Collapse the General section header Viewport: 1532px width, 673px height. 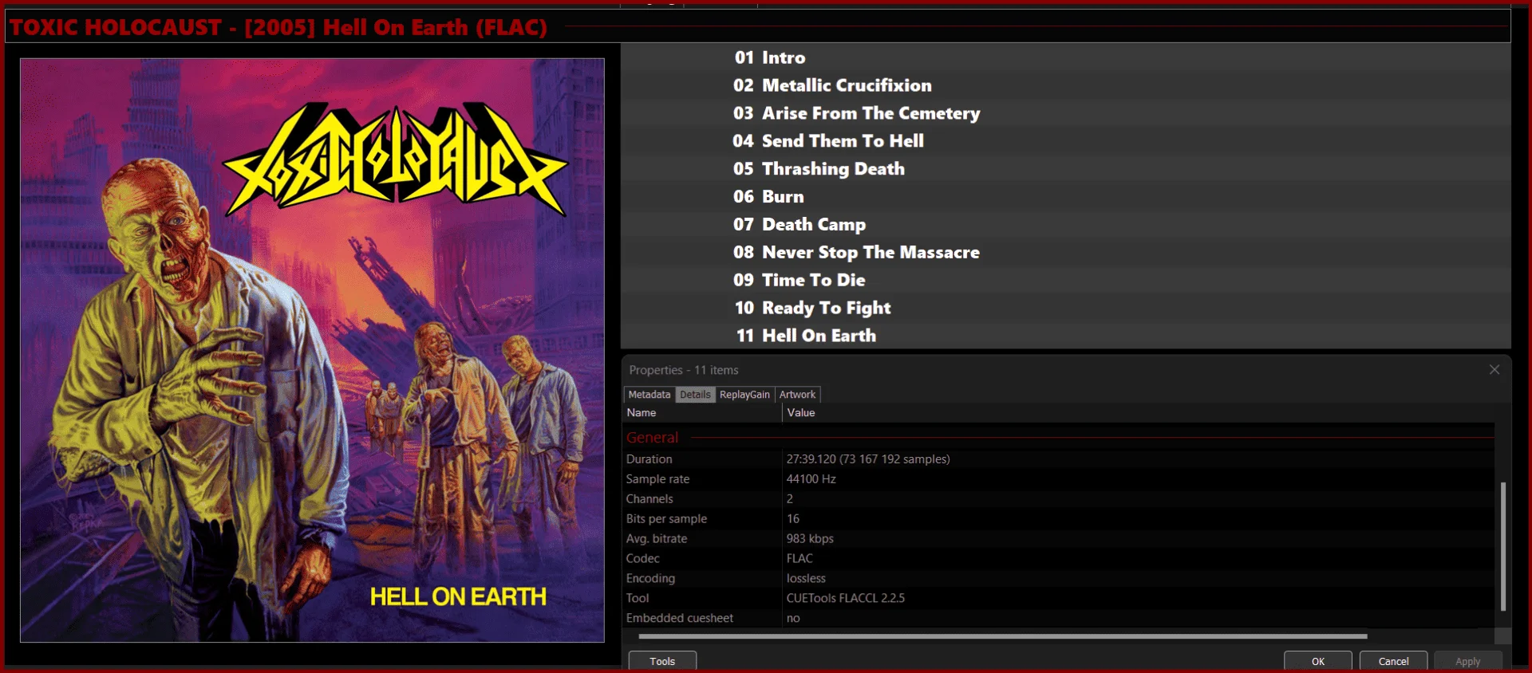(652, 438)
